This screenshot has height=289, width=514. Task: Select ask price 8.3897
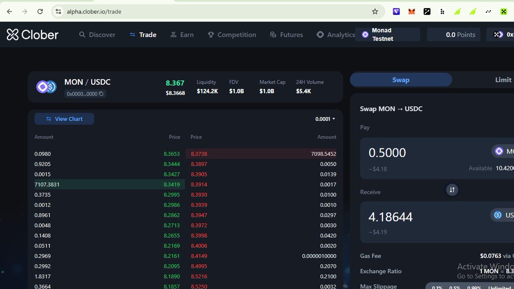click(x=199, y=164)
